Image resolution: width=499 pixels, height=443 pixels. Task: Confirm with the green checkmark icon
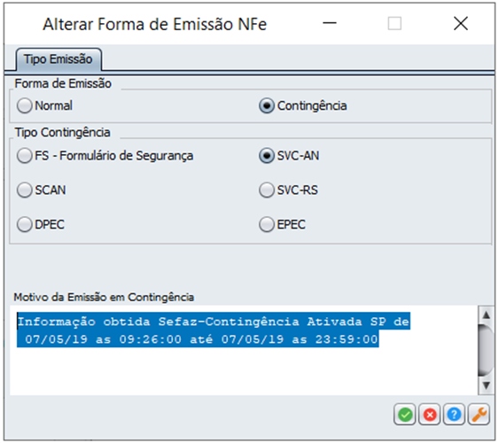[404, 415]
